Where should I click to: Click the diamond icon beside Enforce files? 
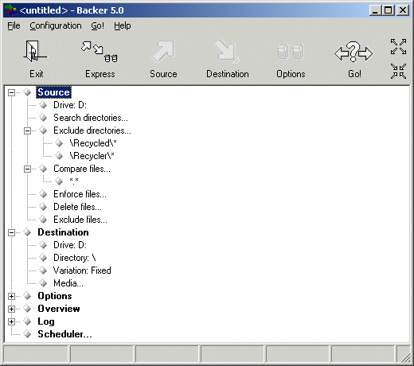click(43, 194)
